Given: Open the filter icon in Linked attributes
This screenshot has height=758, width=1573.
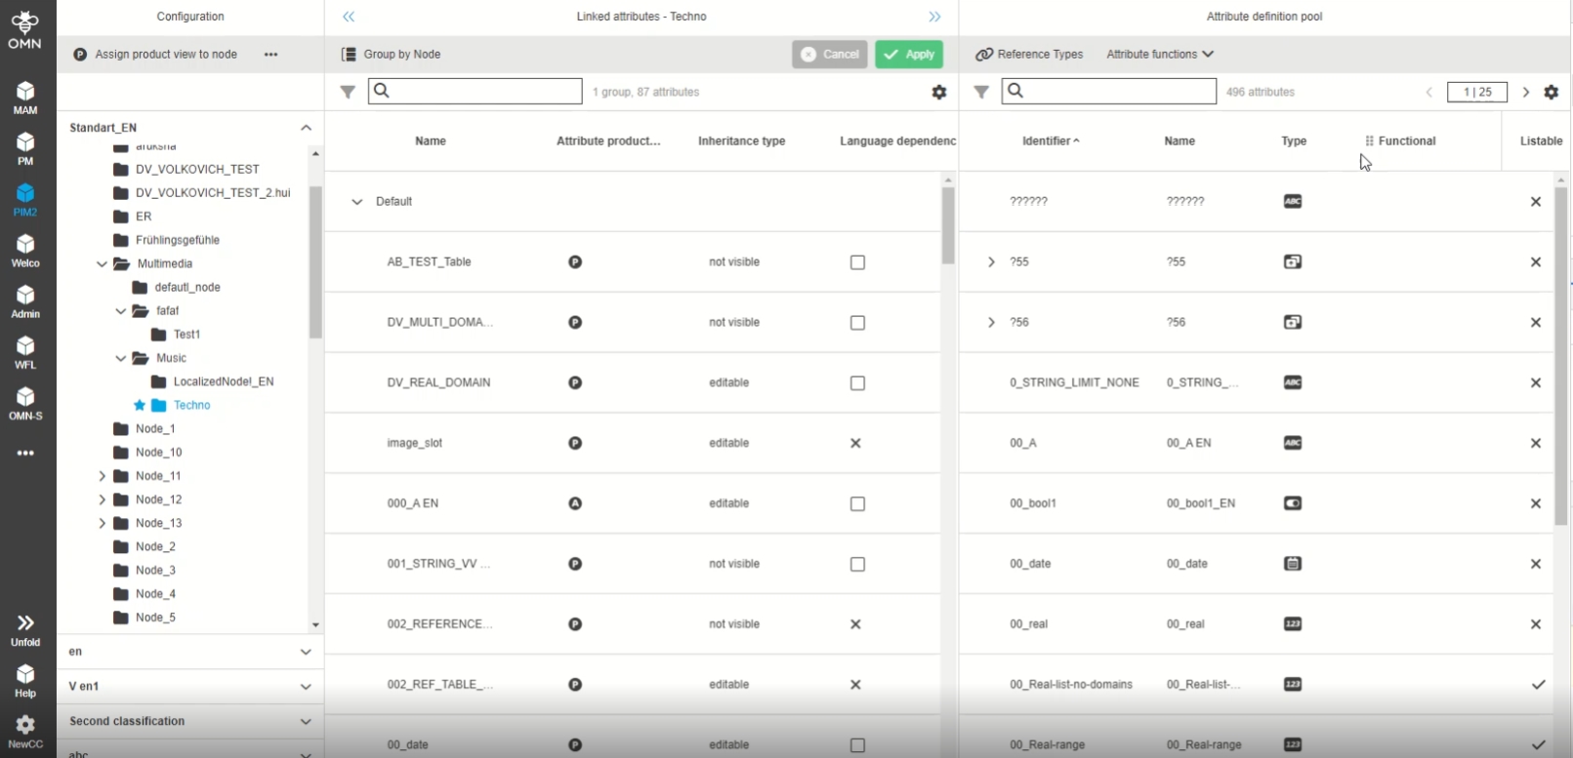Looking at the screenshot, I should [x=348, y=92].
